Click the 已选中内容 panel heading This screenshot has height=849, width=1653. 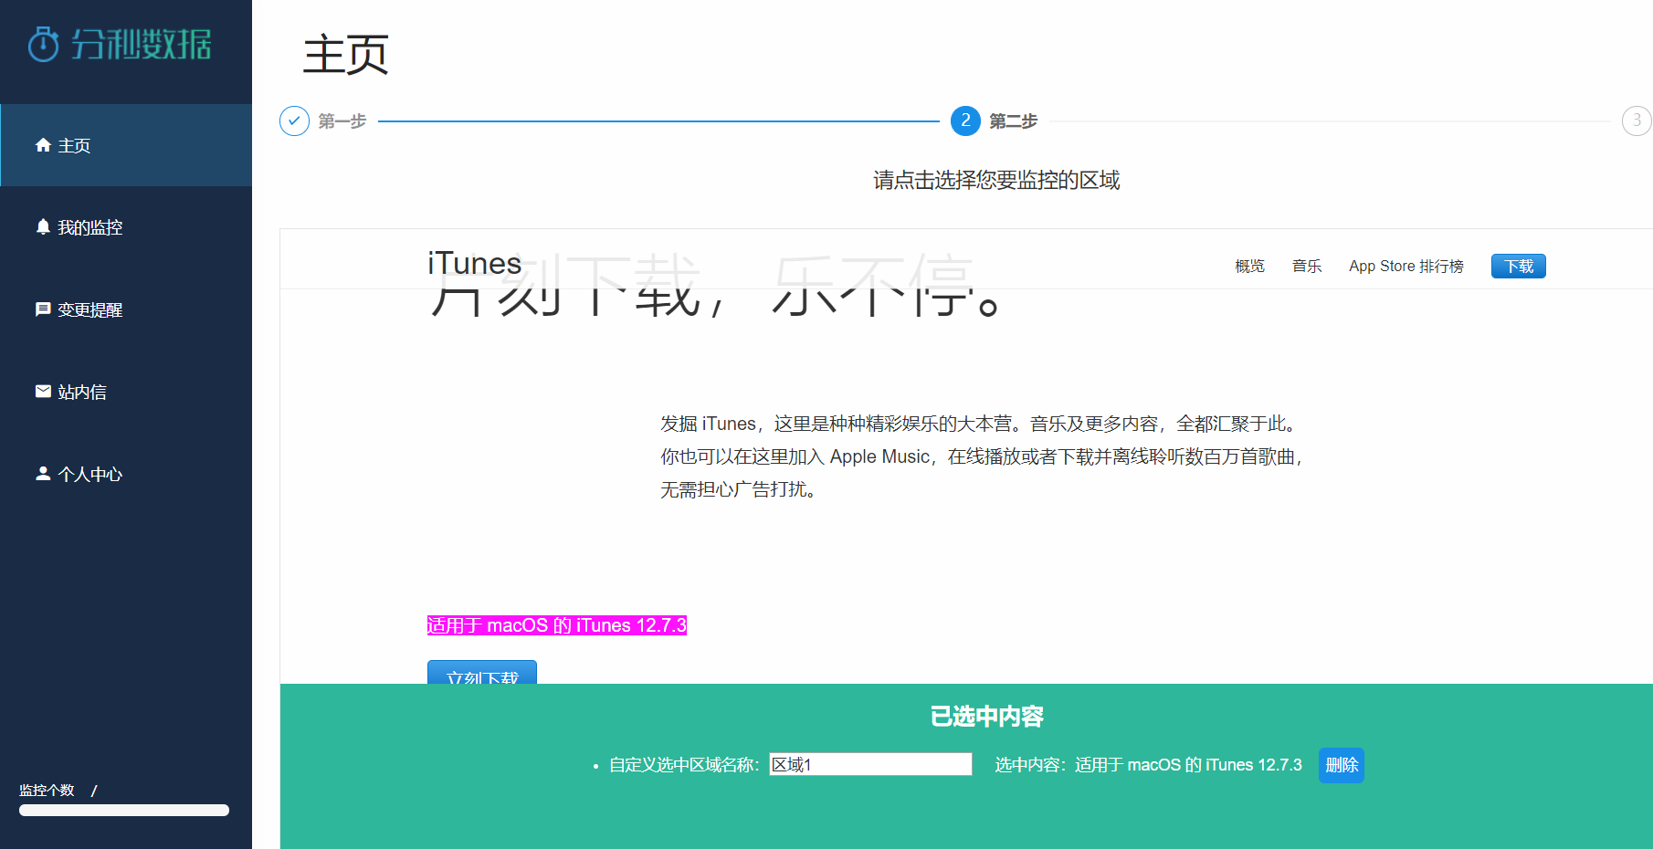[986, 717]
